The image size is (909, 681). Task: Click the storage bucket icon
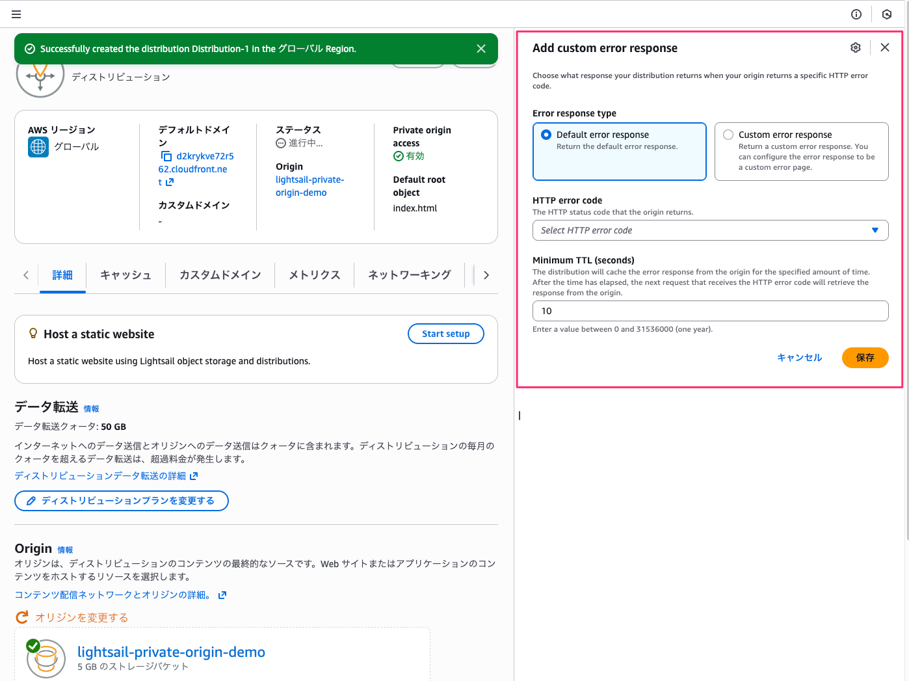coord(46,659)
